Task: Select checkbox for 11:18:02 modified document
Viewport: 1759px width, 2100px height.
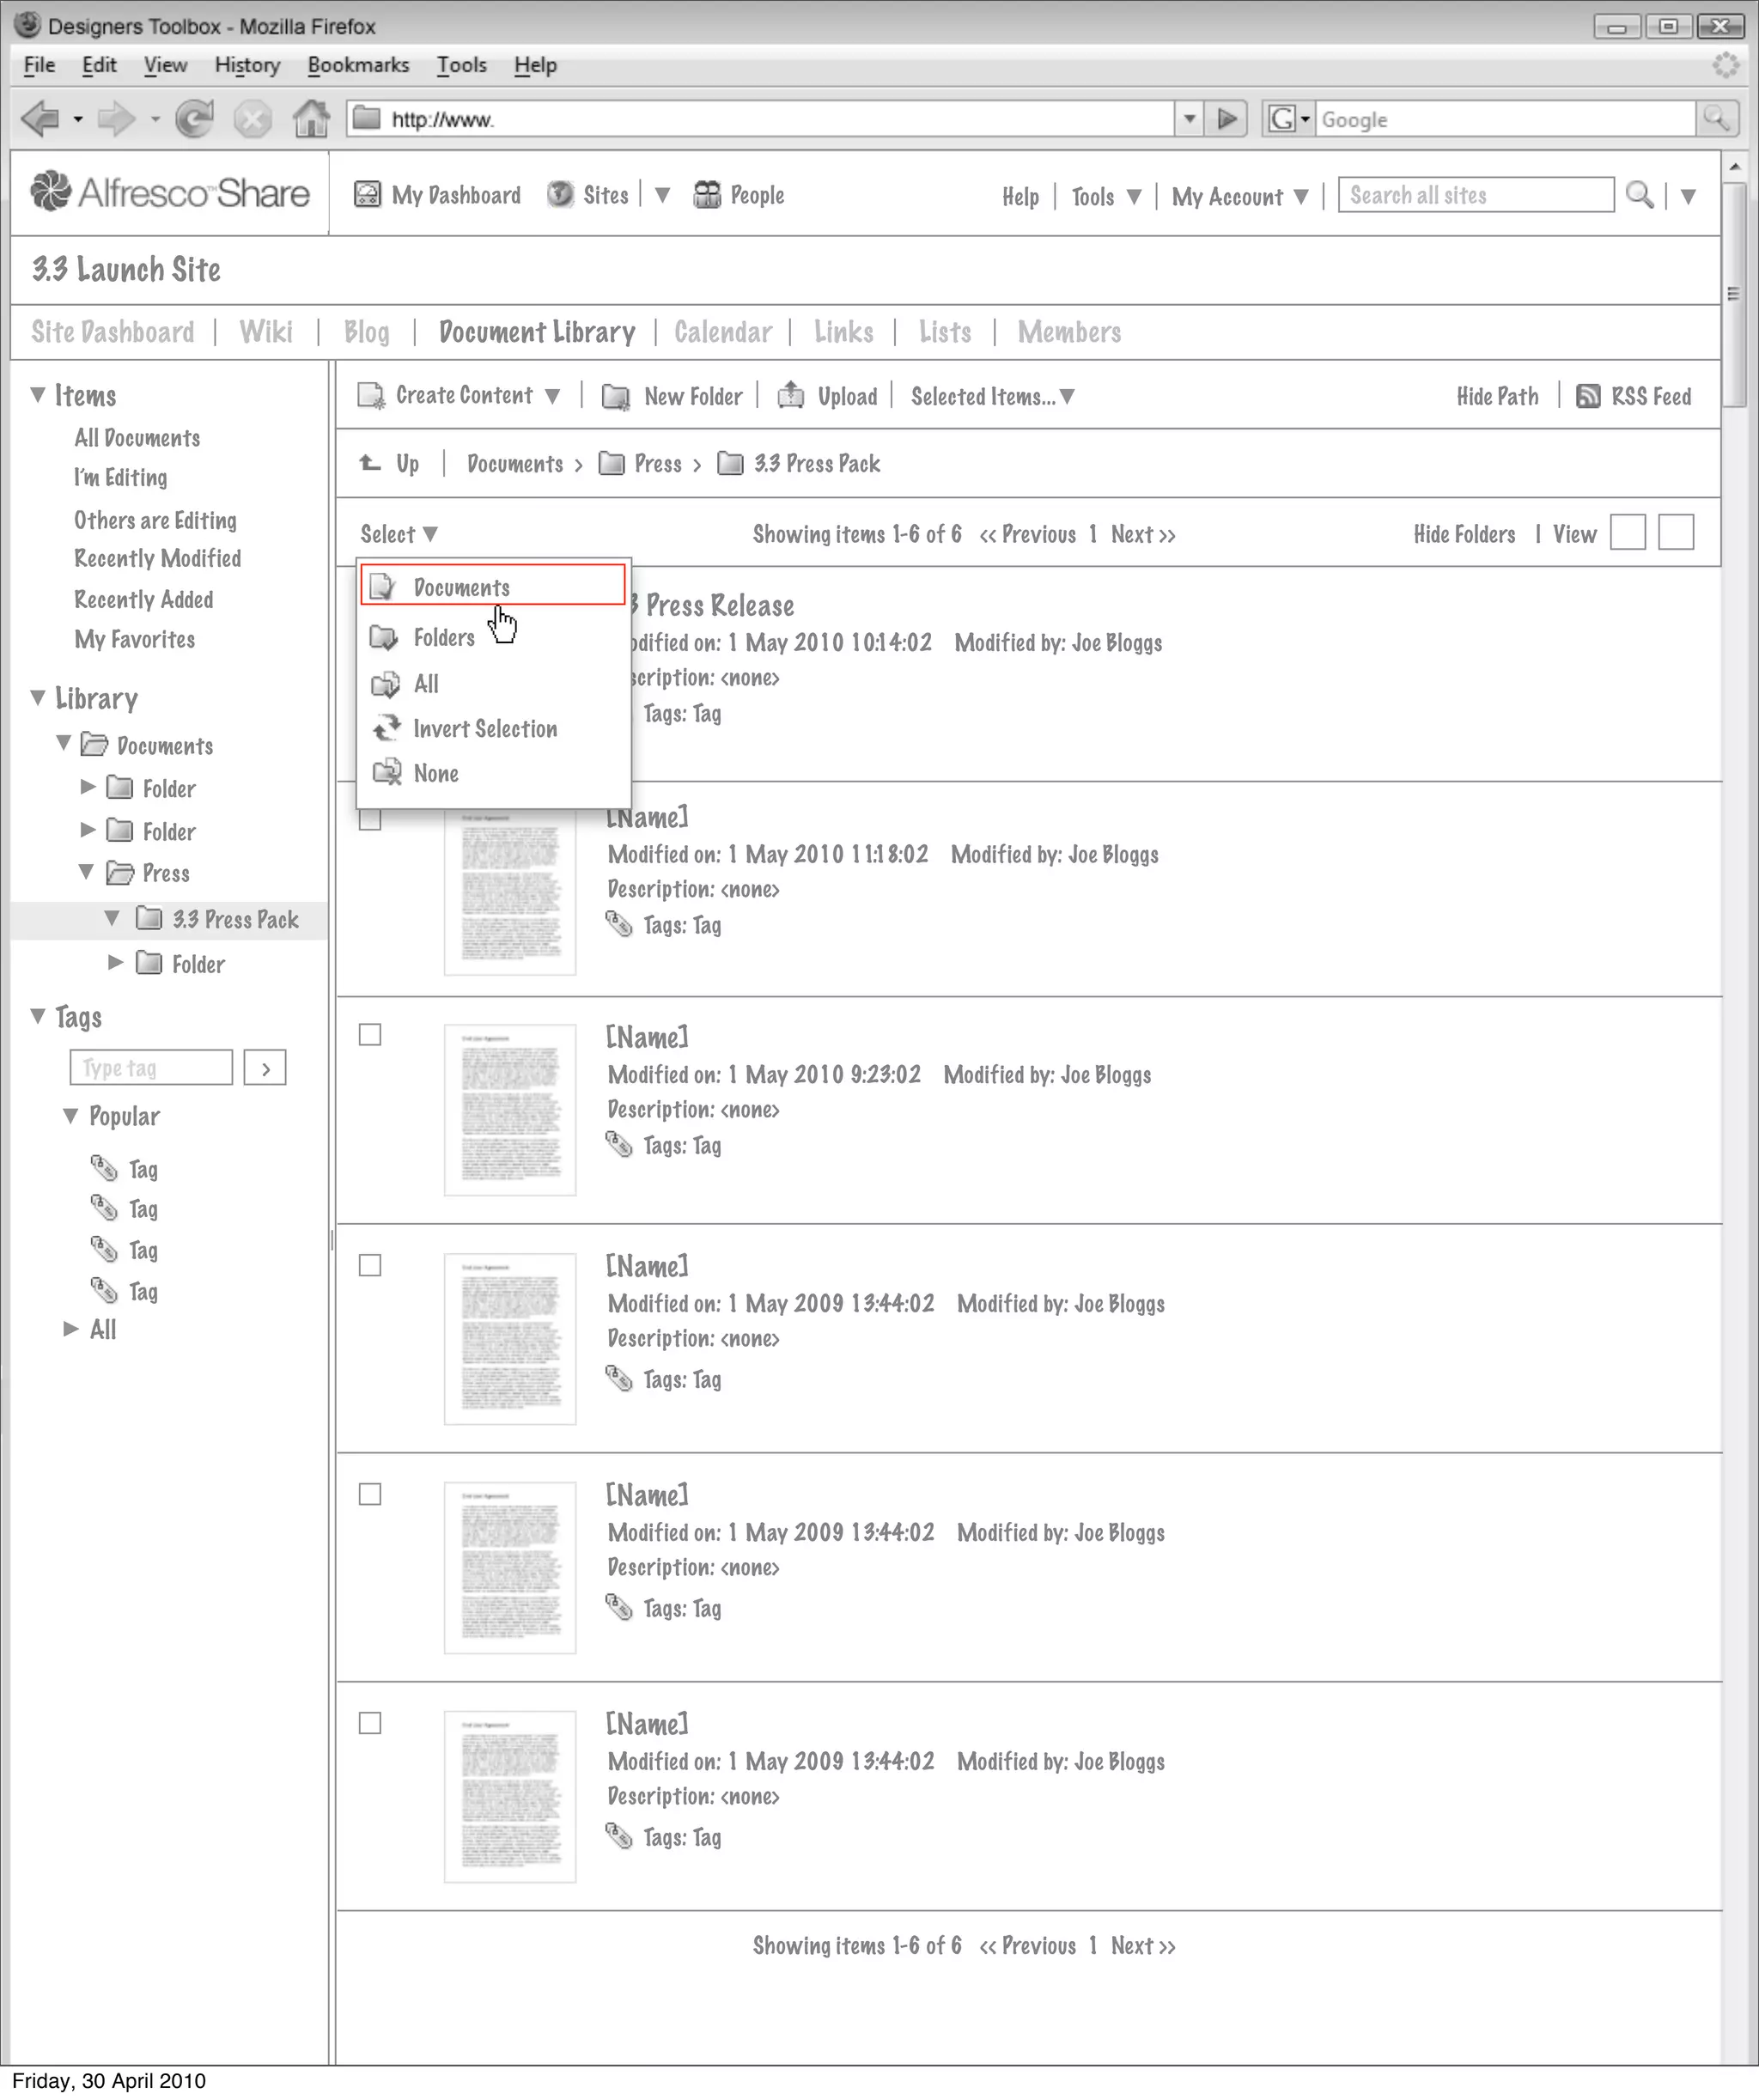Action: click(x=370, y=820)
